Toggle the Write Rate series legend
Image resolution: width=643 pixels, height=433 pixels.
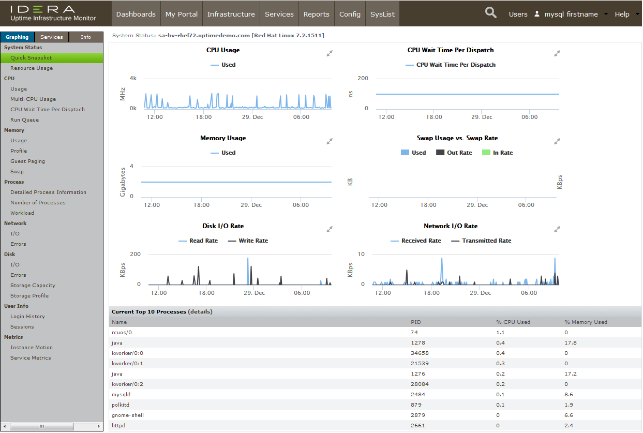[x=252, y=241]
